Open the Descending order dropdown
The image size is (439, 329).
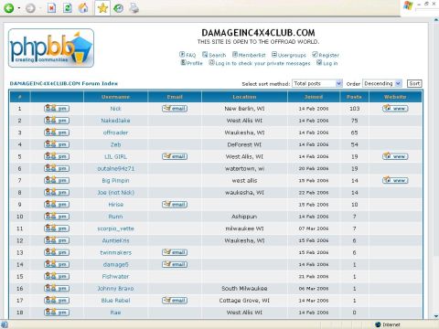(382, 83)
